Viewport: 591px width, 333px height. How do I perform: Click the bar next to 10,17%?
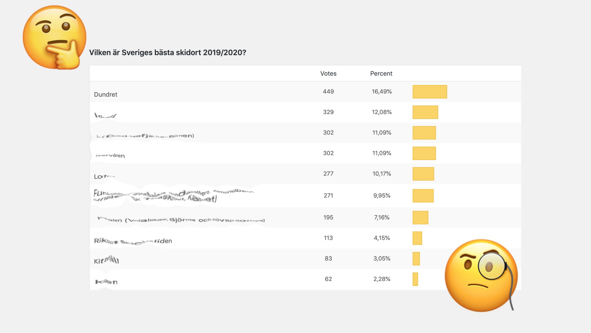pyautogui.click(x=423, y=174)
